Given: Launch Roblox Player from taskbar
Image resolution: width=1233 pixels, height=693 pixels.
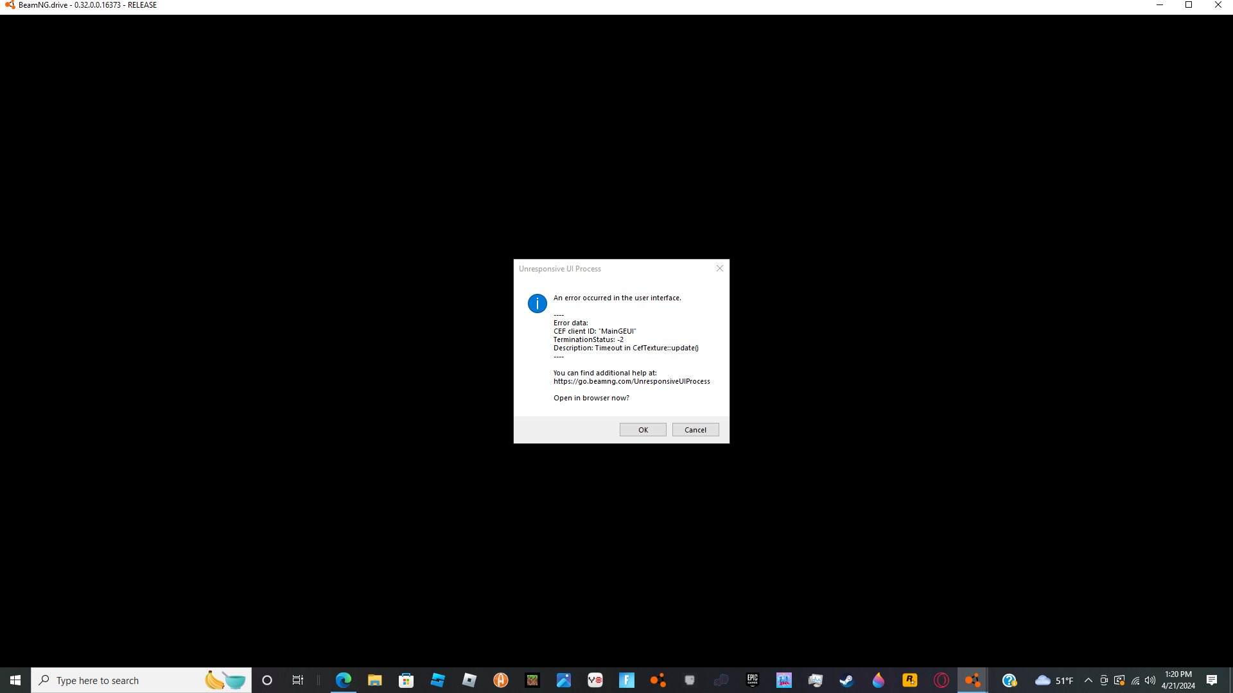Looking at the screenshot, I should 469,680.
